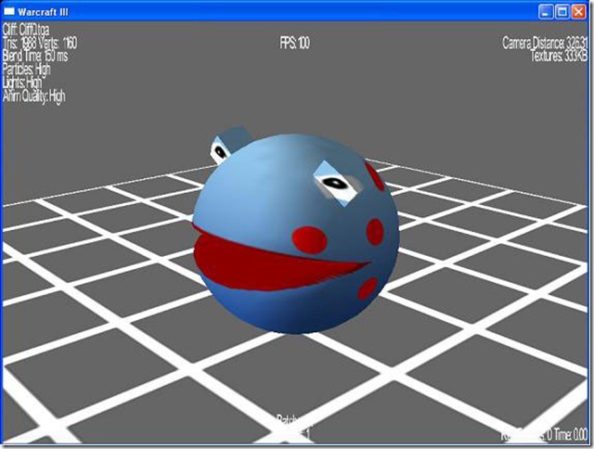Click the Warcraft III title bar icon
The height and width of the screenshot is (449, 594).
(9, 12)
